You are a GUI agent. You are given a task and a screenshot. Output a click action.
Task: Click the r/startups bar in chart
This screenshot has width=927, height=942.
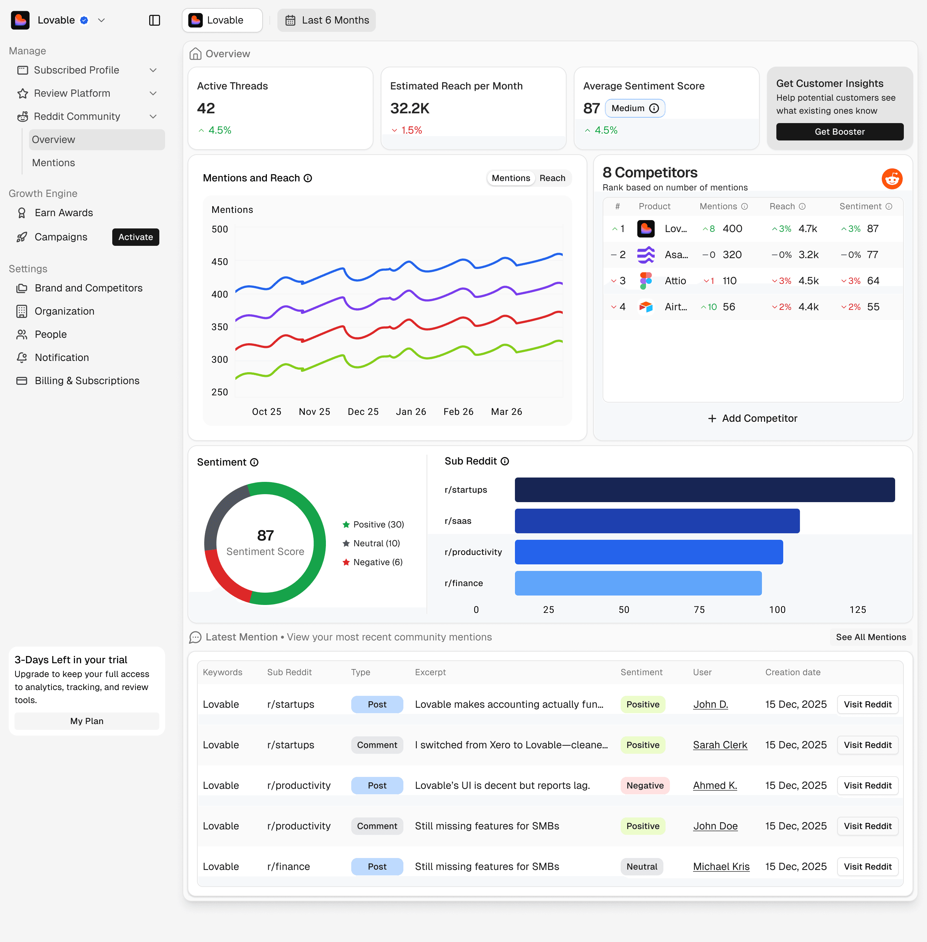[705, 489]
